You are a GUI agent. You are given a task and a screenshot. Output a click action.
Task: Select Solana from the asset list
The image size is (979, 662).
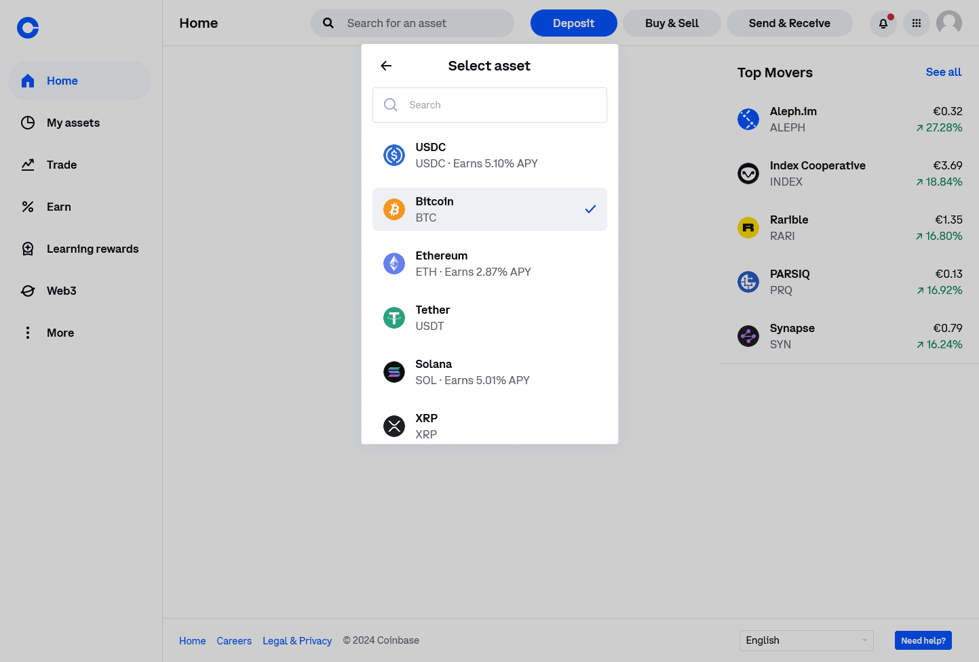[490, 372]
